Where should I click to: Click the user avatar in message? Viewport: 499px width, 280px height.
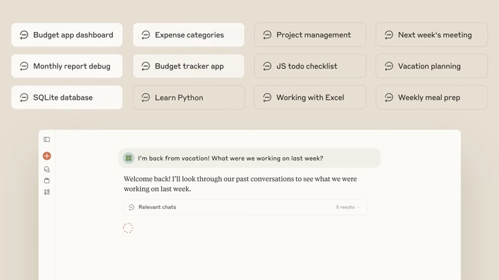point(129,158)
